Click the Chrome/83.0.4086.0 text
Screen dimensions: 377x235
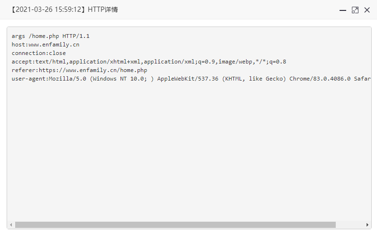click(320, 79)
